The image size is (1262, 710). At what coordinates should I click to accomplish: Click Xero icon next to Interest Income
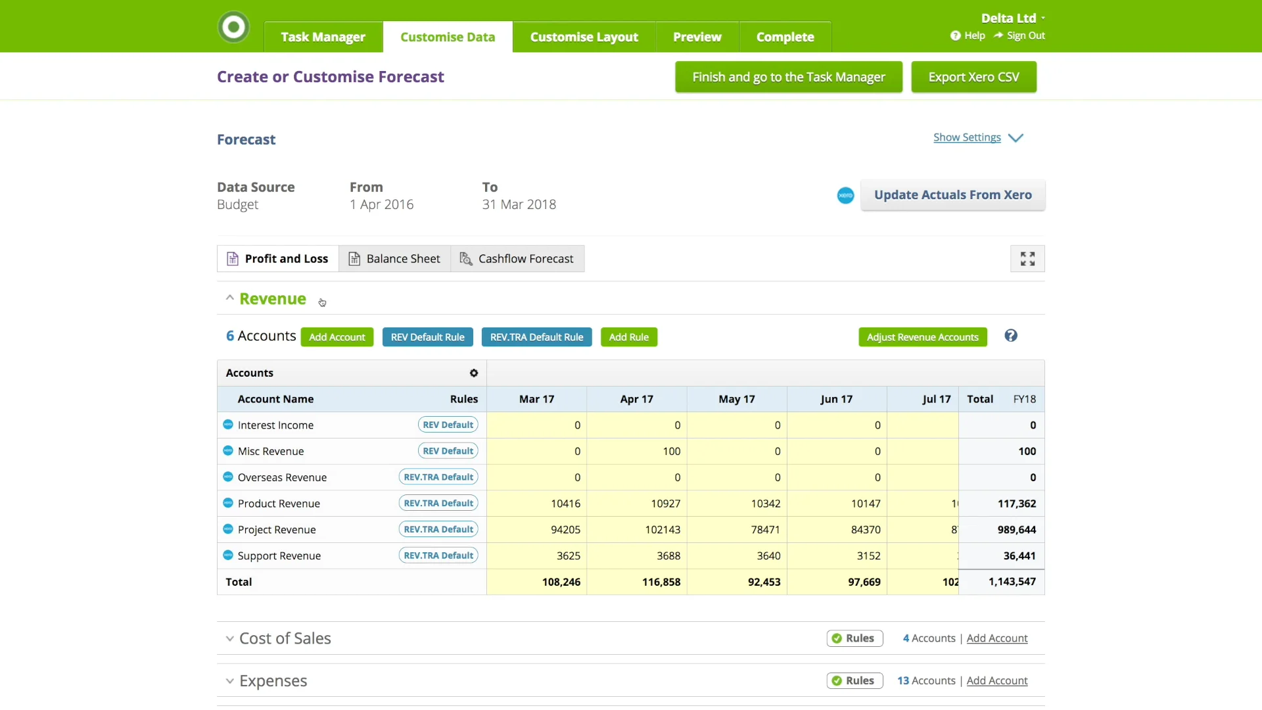(x=228, y=425)
